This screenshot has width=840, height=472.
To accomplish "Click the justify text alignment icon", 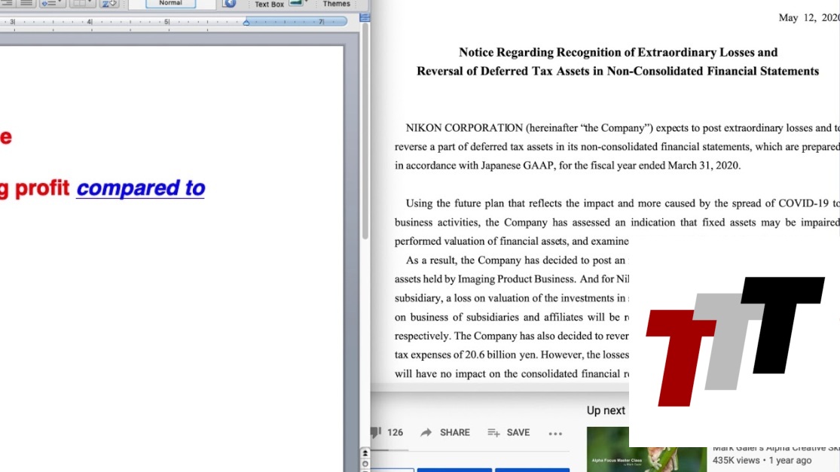I will click(26, 4).
